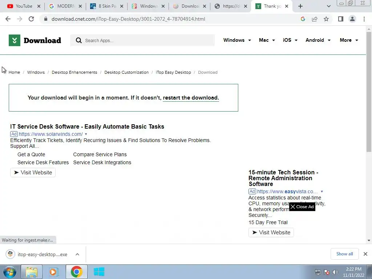Switch to the Windows tab
Image resolution: width=372 pixels, height=279 pixels.
pos(146,6)
